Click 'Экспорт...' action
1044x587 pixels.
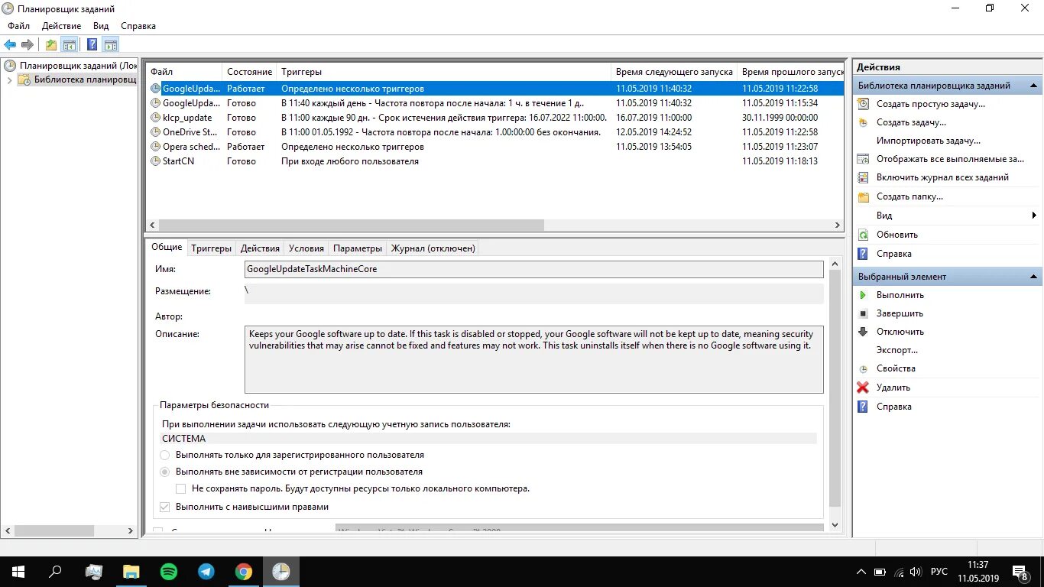pyautogui.click(x=897, y=350)
